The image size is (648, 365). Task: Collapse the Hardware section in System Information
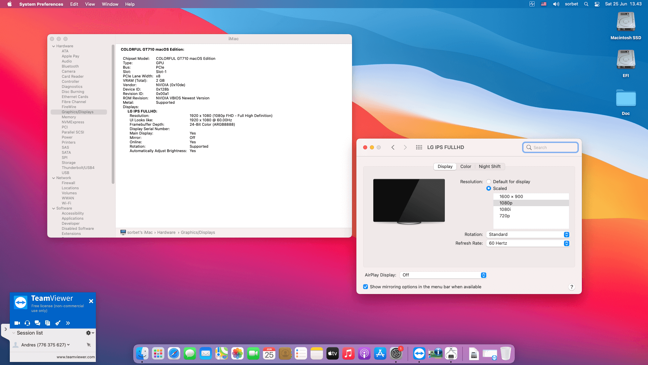(x=54, y=46)
